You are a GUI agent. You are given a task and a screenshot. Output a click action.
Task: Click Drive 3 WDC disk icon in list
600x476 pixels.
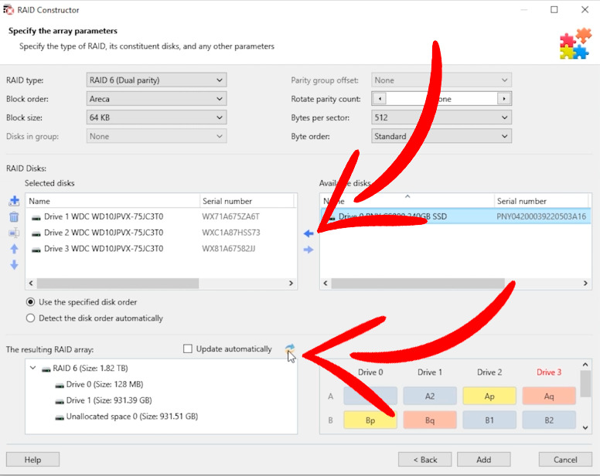(36, 250)
